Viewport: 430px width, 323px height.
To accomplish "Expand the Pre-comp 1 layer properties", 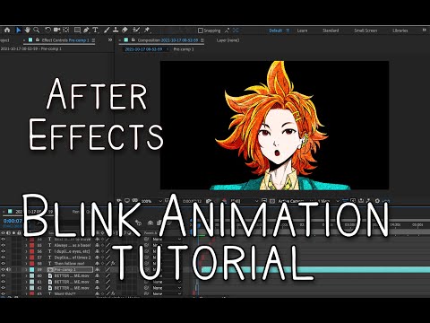I will [26, 269].
